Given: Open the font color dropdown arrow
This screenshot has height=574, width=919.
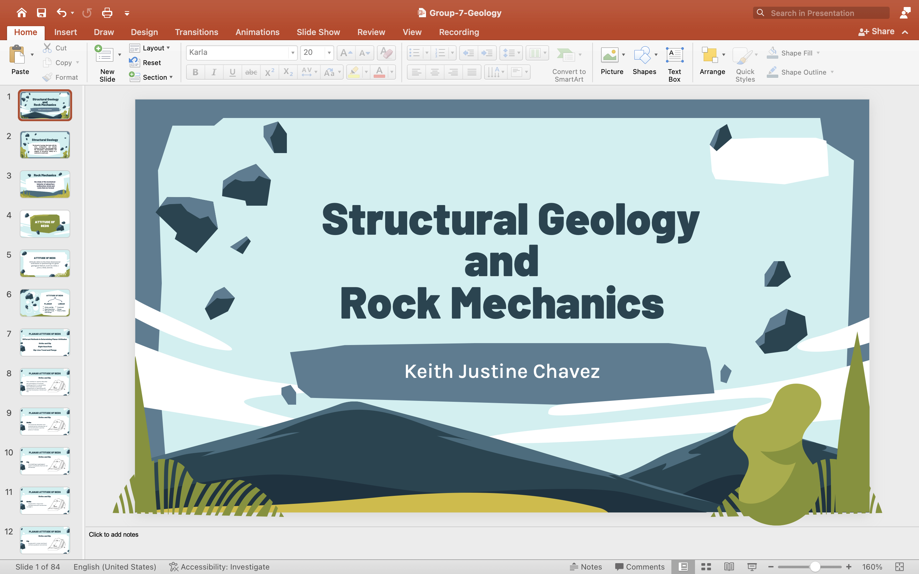Looking at the screenshot, I should (x=392, y=72).
